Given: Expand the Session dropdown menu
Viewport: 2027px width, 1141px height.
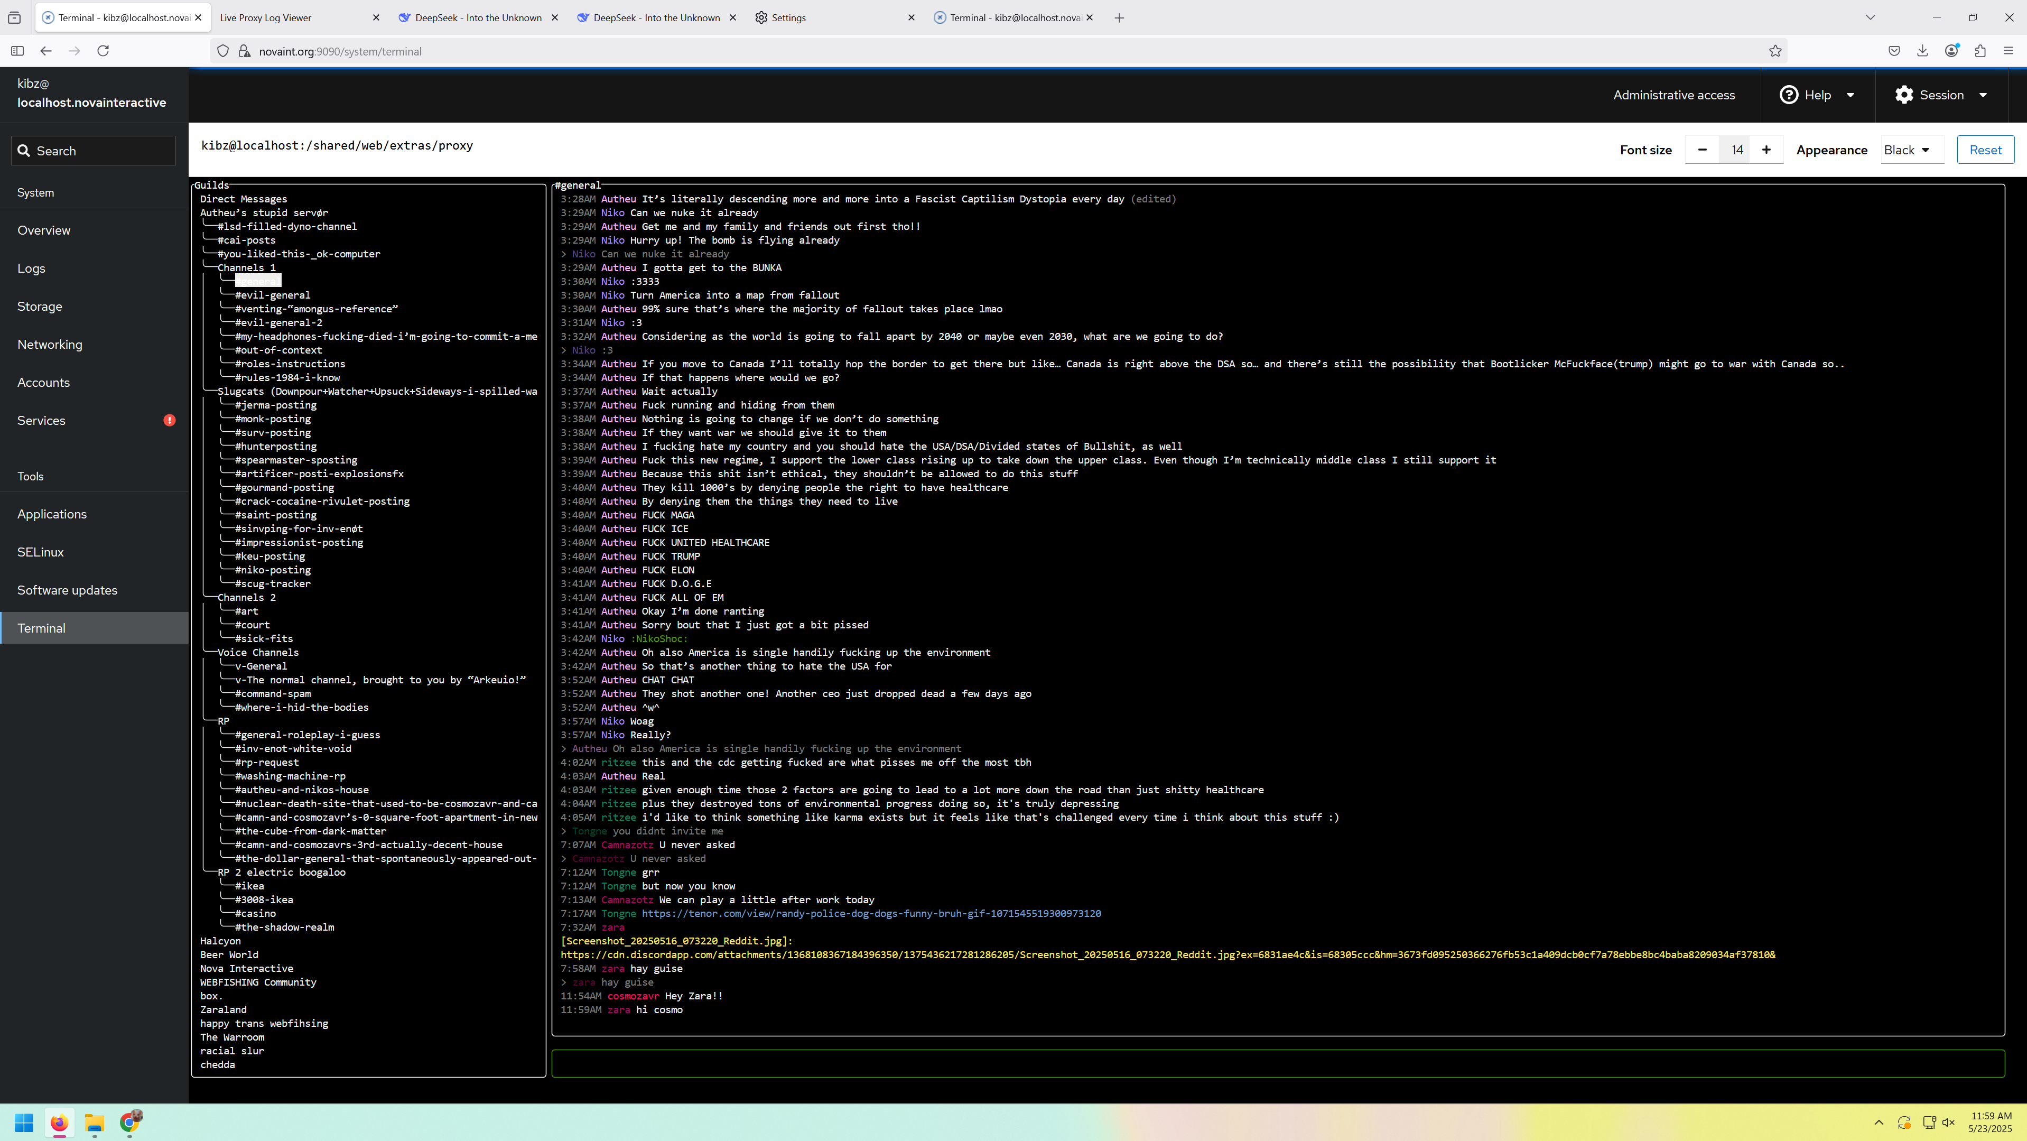Looking at the screenshot, I should pos(1941,95).
